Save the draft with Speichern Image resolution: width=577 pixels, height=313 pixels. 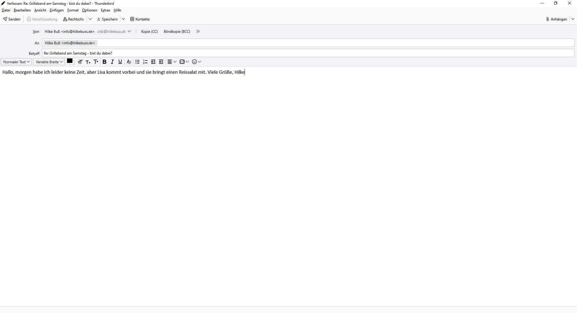(x=107, y=19)
